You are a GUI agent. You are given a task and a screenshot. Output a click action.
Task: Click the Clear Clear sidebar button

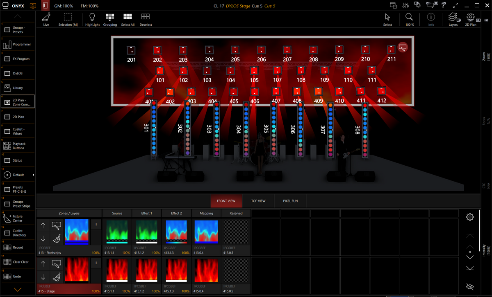18,262
